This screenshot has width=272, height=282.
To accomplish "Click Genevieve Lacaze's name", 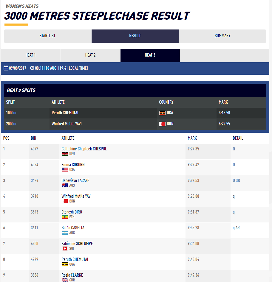I will tap(75, 180).
